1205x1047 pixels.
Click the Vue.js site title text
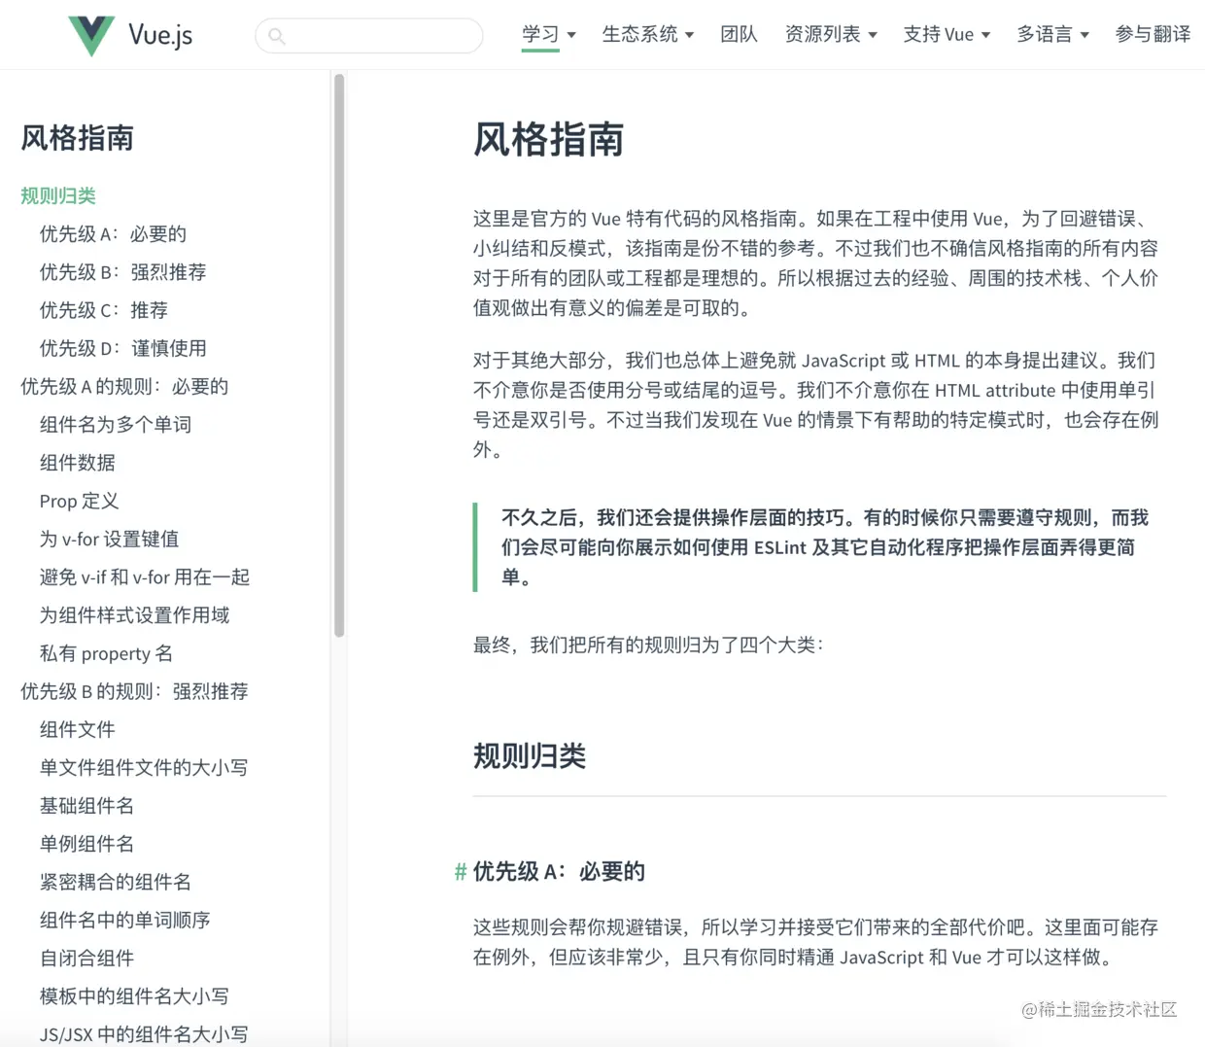tap(160, 36)
